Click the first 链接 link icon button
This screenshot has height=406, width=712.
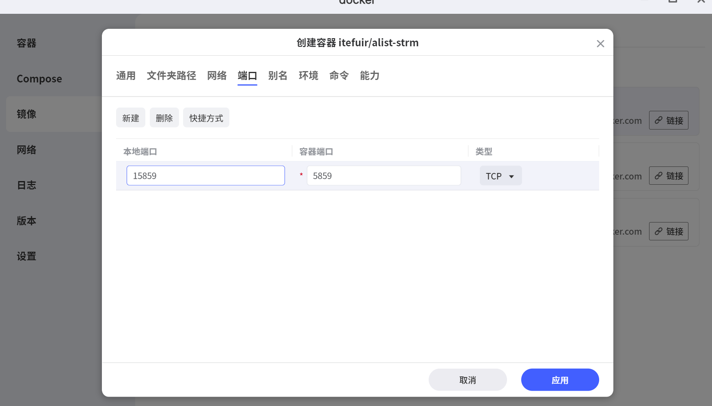point(669,121)
